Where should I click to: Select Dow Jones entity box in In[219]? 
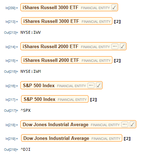coord(72,138)
